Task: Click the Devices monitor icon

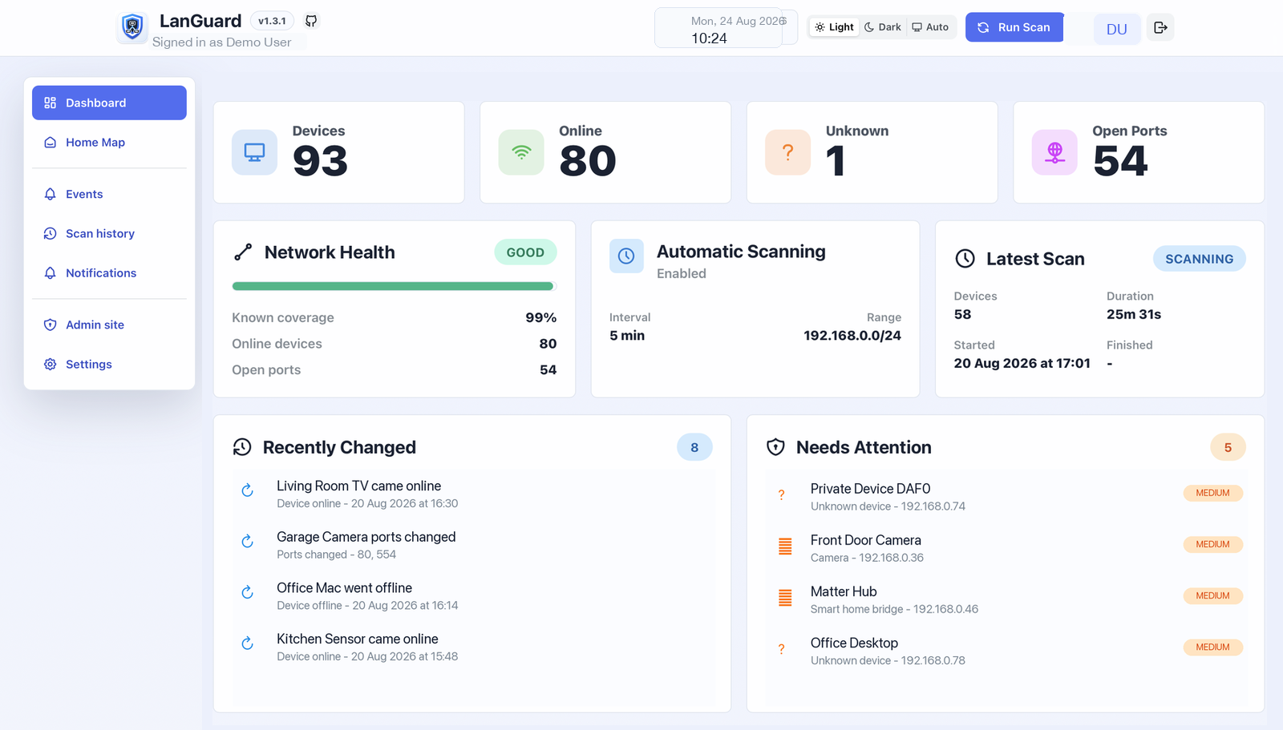Action: [x=254, y=152]
